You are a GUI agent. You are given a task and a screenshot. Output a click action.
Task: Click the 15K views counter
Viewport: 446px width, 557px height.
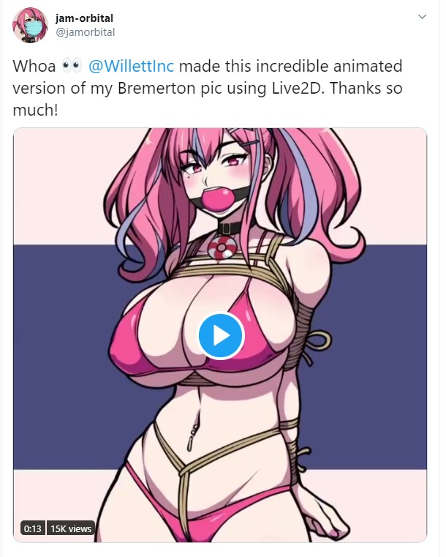coord(71,528)
